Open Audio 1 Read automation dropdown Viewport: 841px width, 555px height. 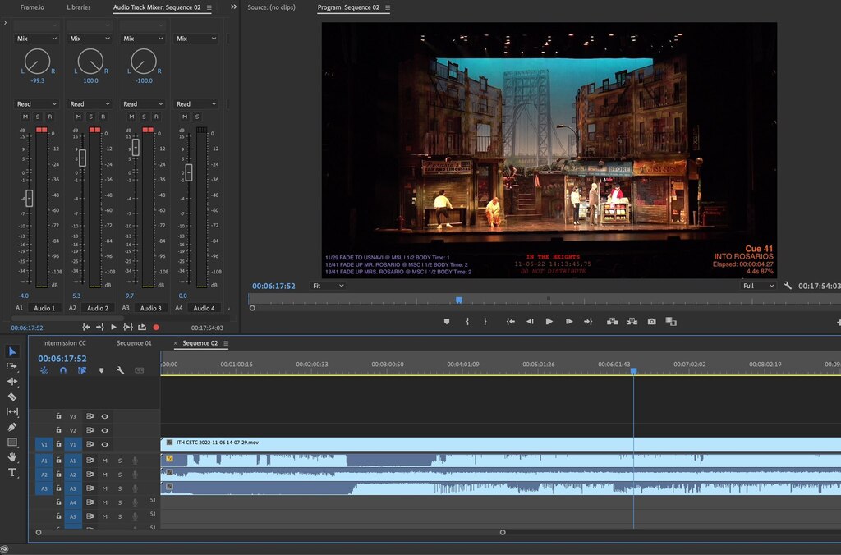point(36,104)
